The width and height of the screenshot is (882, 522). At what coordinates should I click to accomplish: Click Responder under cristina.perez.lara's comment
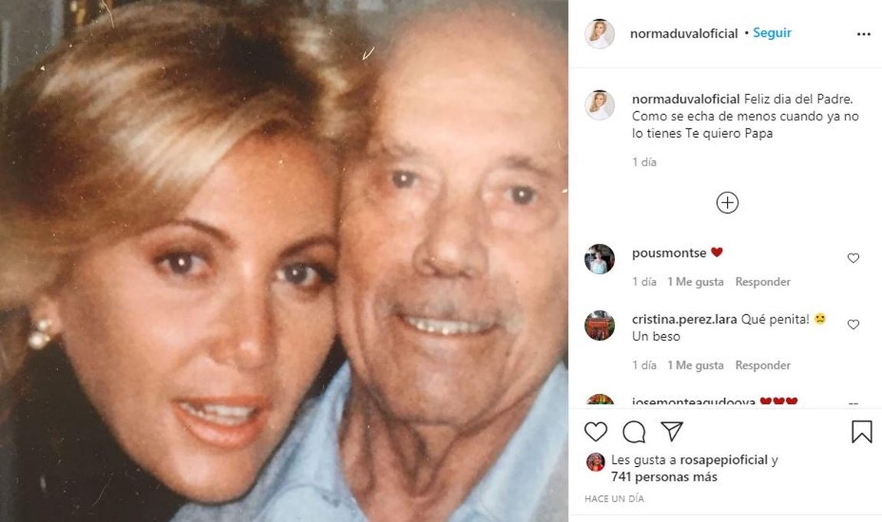click(763, 365)
